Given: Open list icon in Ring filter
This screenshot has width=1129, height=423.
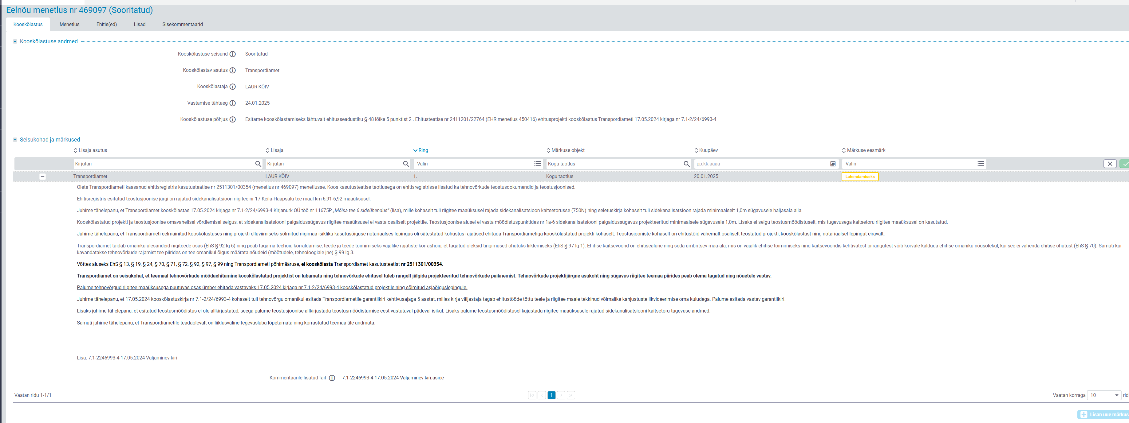Looking at the screenshot, I should coord(537,164).
